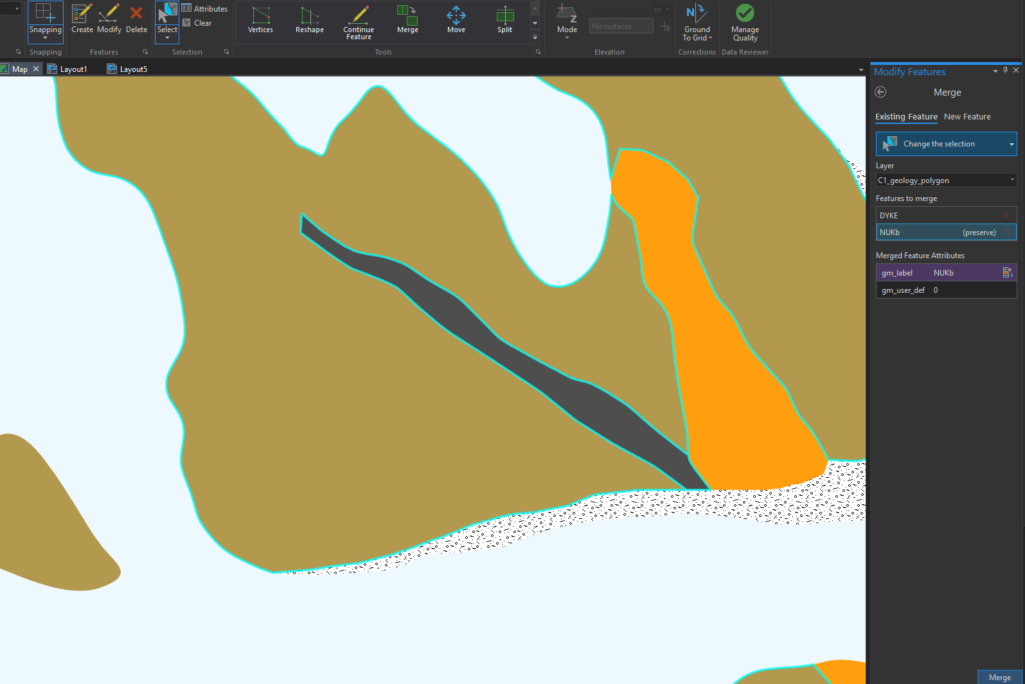Select the Existing Feature tab

tap(906, 116)
